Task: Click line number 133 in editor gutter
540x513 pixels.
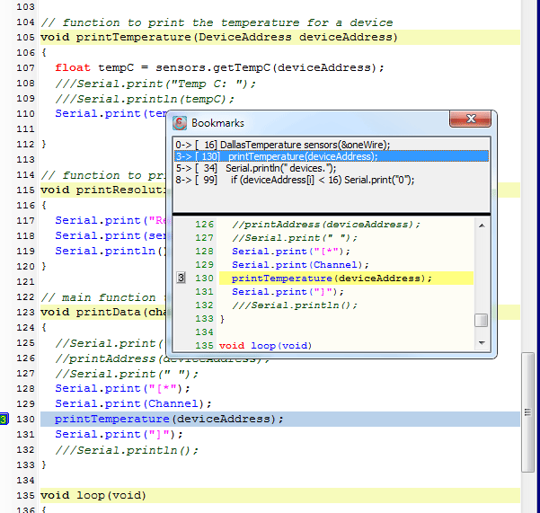Action: [25, 464]
